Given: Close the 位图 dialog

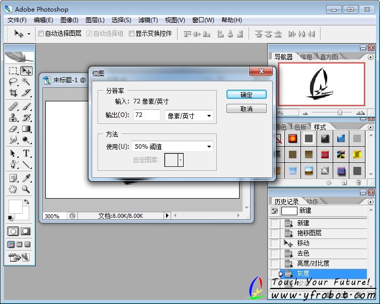Looking at the screenshot, I should 261,71.
